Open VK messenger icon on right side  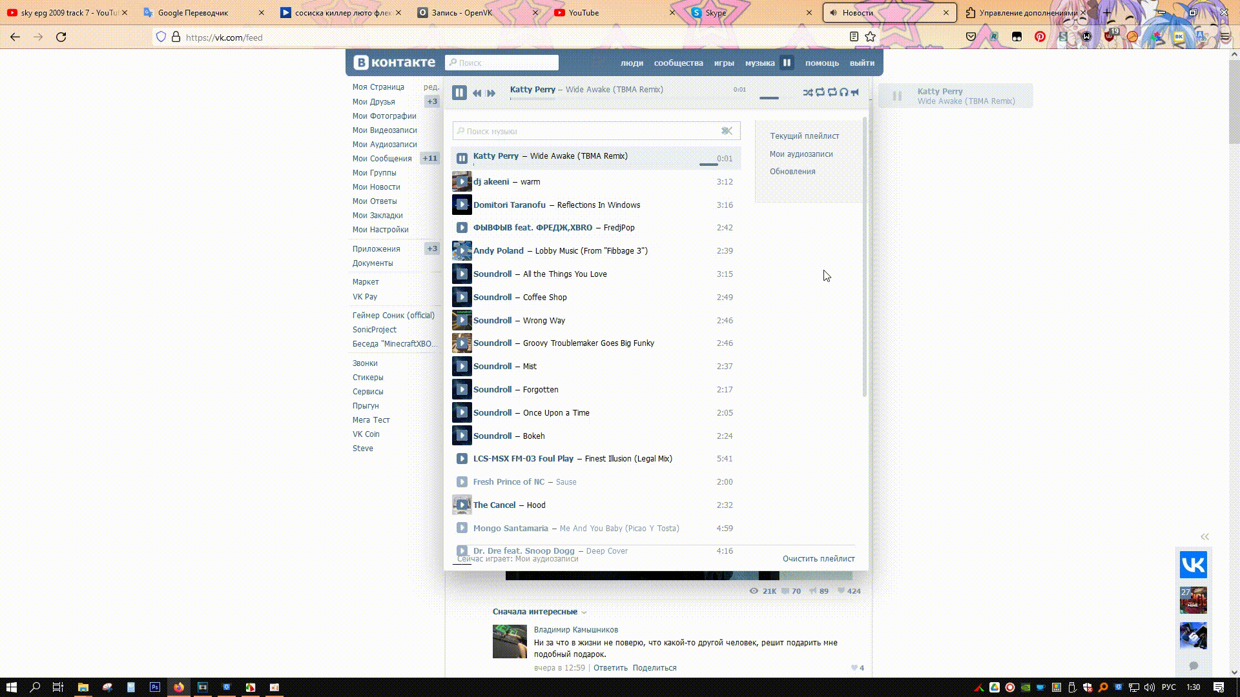pos(1193,565)
